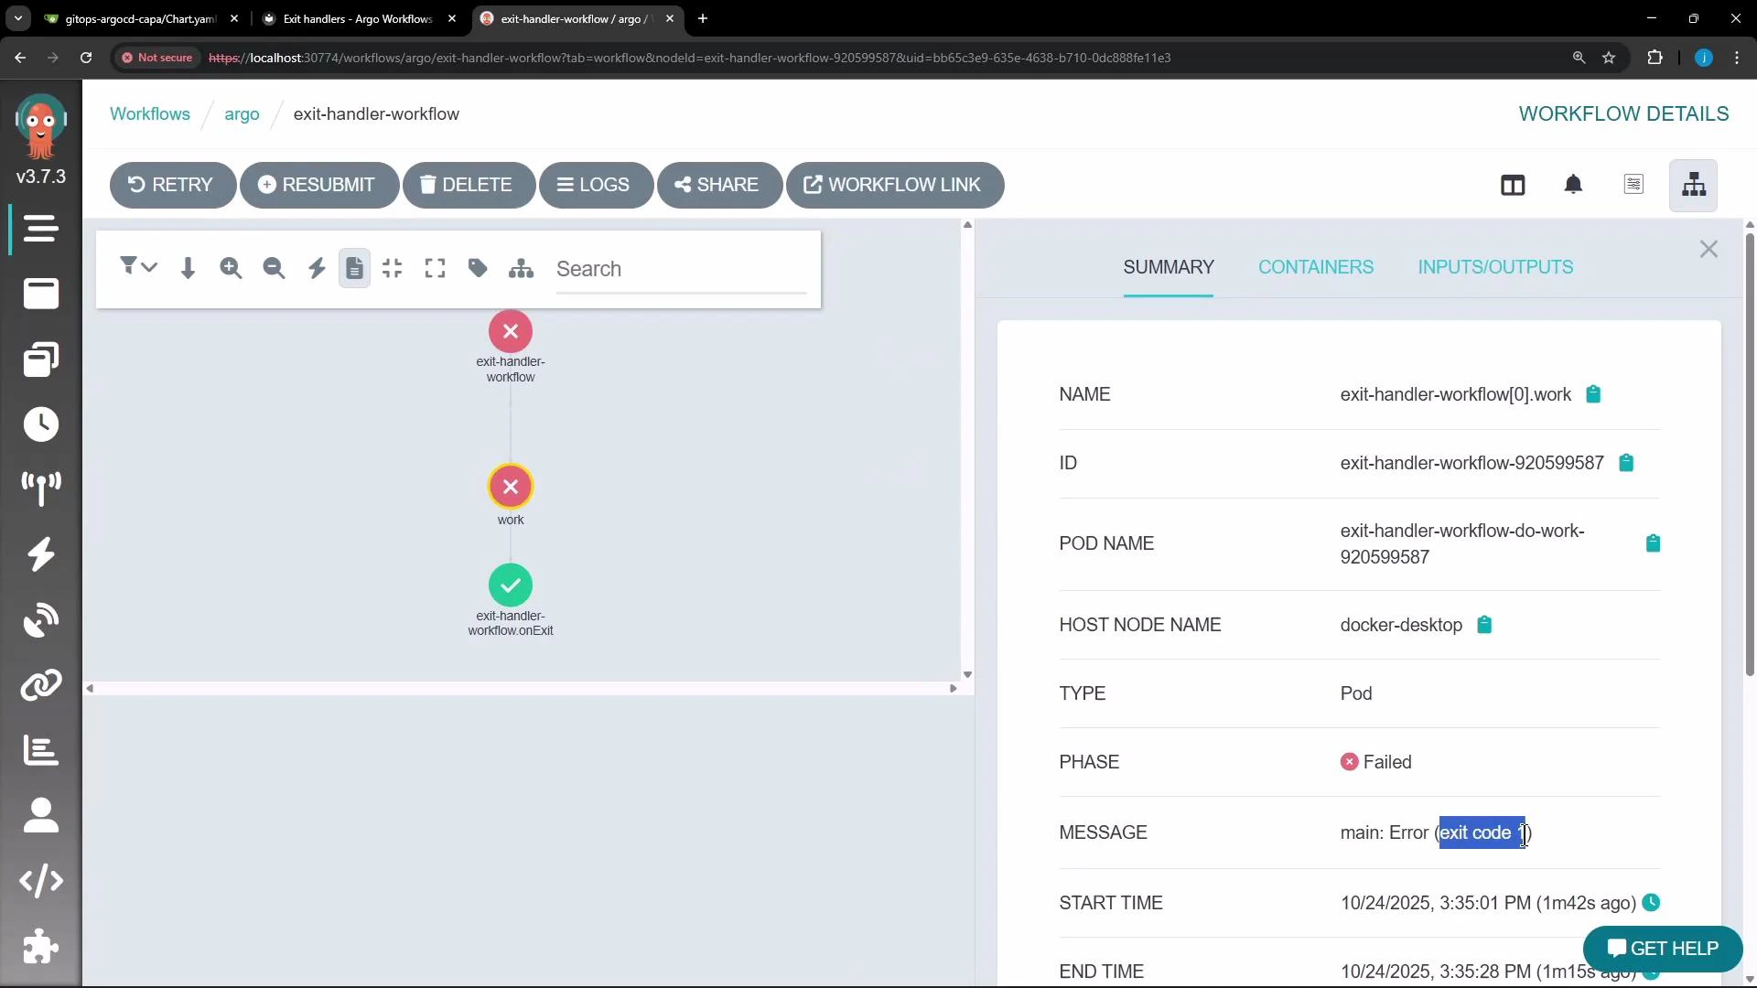
Task: Toggle the notifications bell in workflow details
Action: point(1574,185)
